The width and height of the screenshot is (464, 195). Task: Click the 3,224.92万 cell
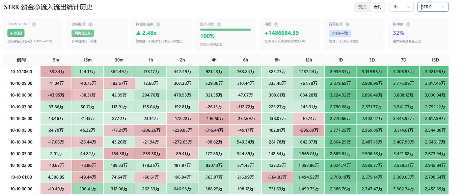point(340,95)
